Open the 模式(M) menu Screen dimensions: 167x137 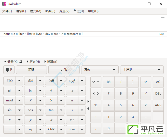pyautogui.click(x=35, y=11)
